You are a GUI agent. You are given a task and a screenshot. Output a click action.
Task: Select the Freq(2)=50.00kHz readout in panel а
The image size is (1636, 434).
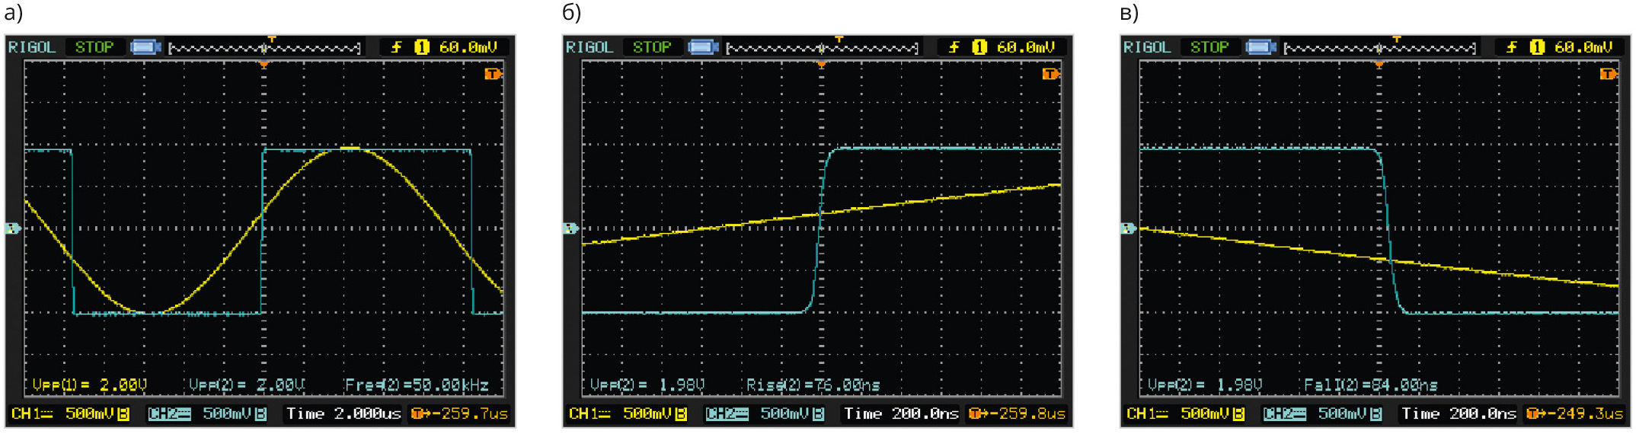[x=417, y=385]
